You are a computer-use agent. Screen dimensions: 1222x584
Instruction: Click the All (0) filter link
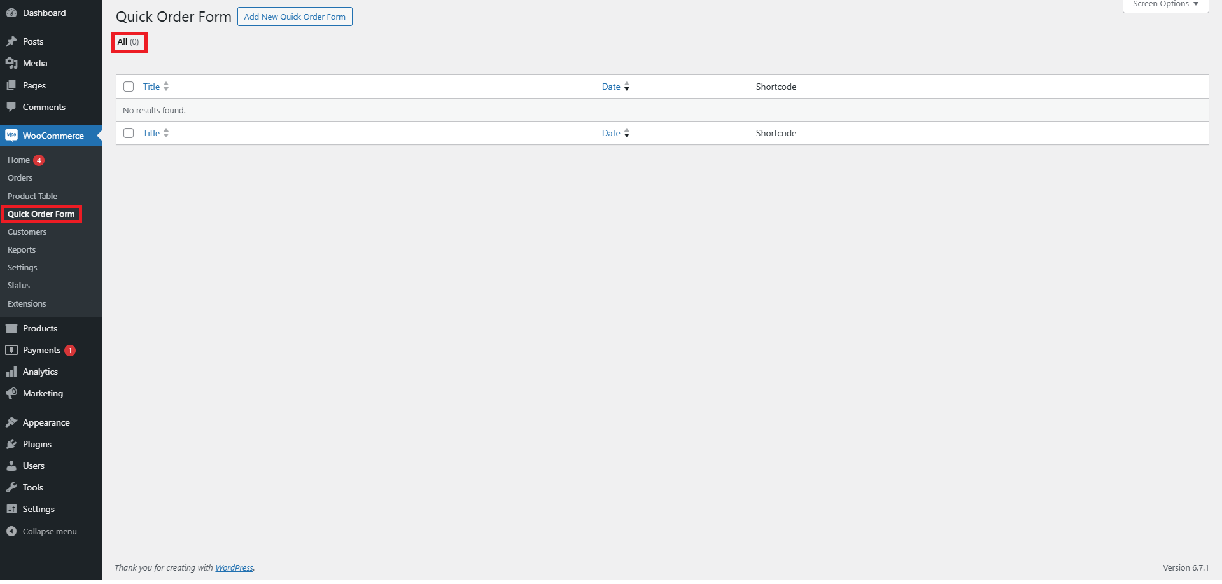[x=128, y=42]
